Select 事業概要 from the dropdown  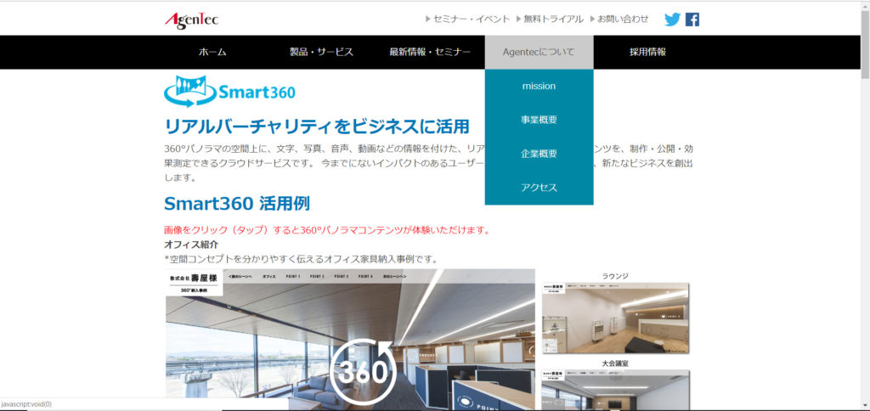(539, 120)
